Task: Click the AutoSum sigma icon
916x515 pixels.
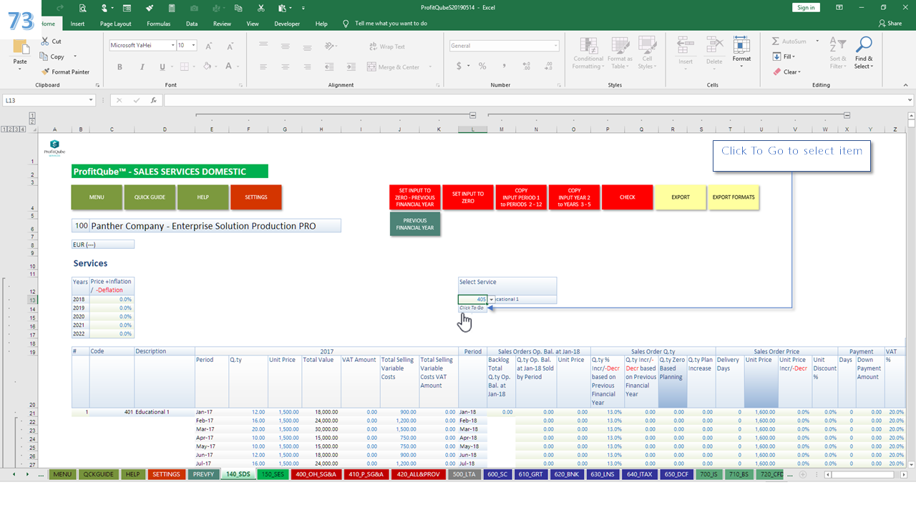Action: [x=776, y=41]
